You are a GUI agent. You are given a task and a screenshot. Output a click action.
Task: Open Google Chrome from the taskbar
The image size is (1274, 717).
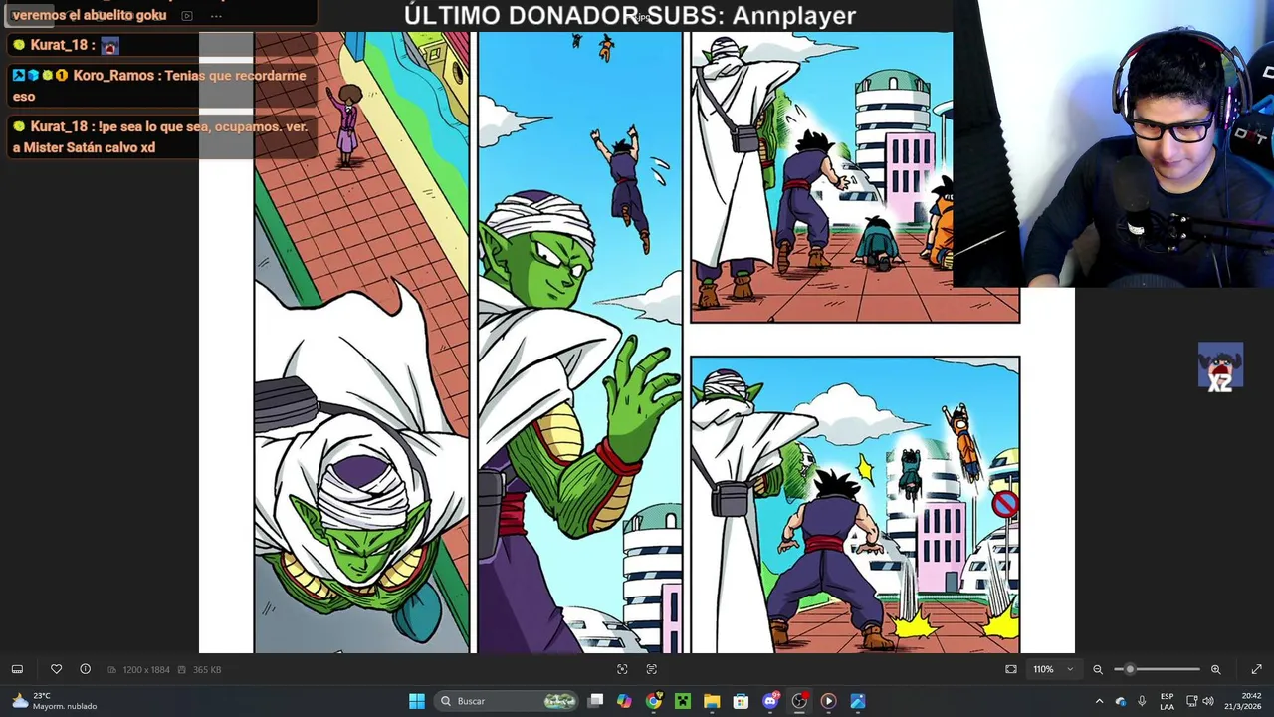click(653, 701)
